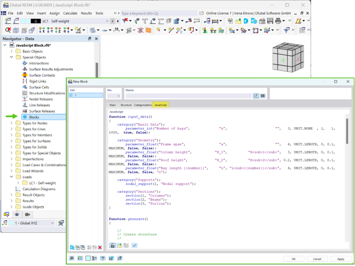Screen dimensions: 355x266
Task: Switch to the Structure tab
Action: 126,105
